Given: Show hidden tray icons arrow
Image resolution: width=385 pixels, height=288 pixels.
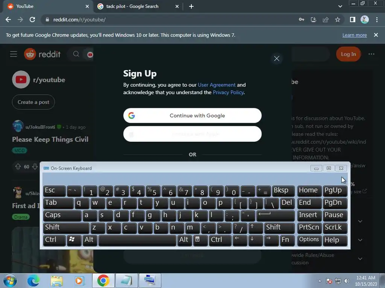Looking at the screenshot, I should click(x=320, y=281).
